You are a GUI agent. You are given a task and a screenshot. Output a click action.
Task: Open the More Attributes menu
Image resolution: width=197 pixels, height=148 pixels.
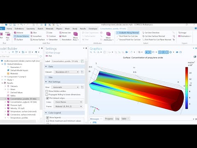[108, 36]
